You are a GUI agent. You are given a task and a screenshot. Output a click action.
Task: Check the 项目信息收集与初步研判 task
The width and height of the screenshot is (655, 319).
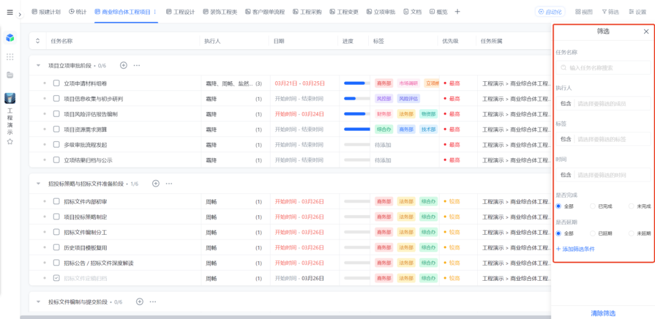(56, 98)
